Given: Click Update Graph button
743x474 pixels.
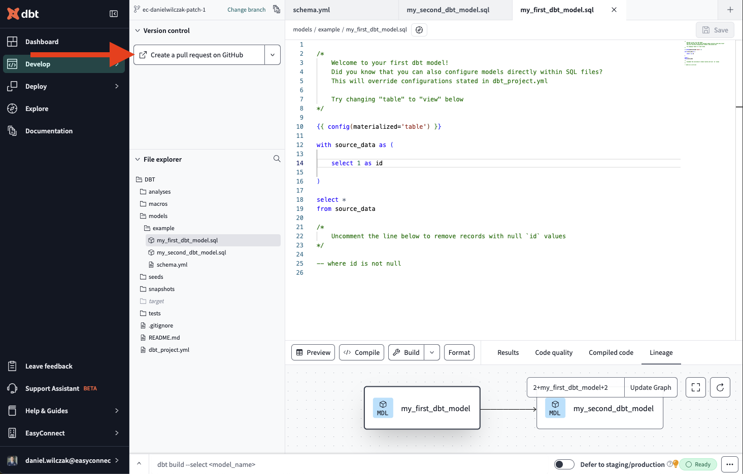Looking at the screenshot, I should pyautogui.click(x=651, y=387).
